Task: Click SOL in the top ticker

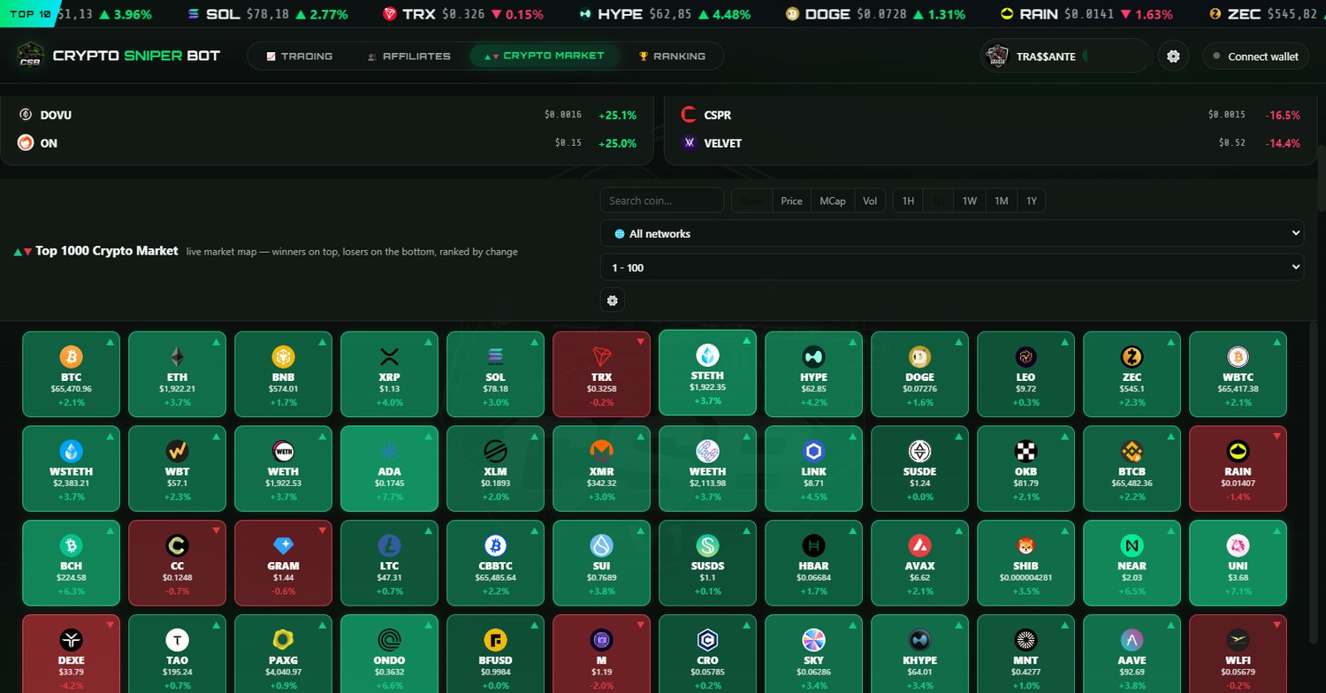Action: [268, 14]
